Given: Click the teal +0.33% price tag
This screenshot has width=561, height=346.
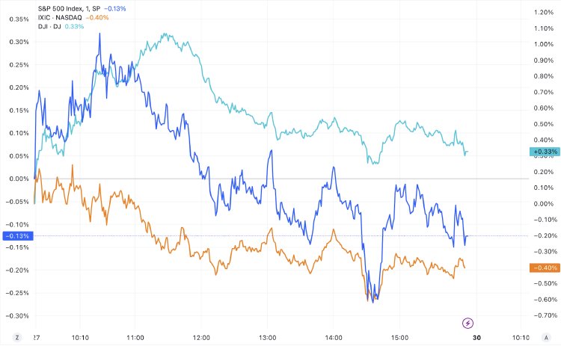Looking at the screenshot, I should tap(545, 152).
